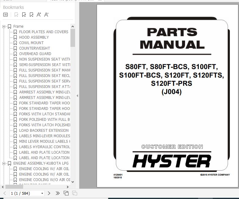Open COUNTERWEIGHT bookmark
This screenshot has height=199, width=239.
pos(35,48)
